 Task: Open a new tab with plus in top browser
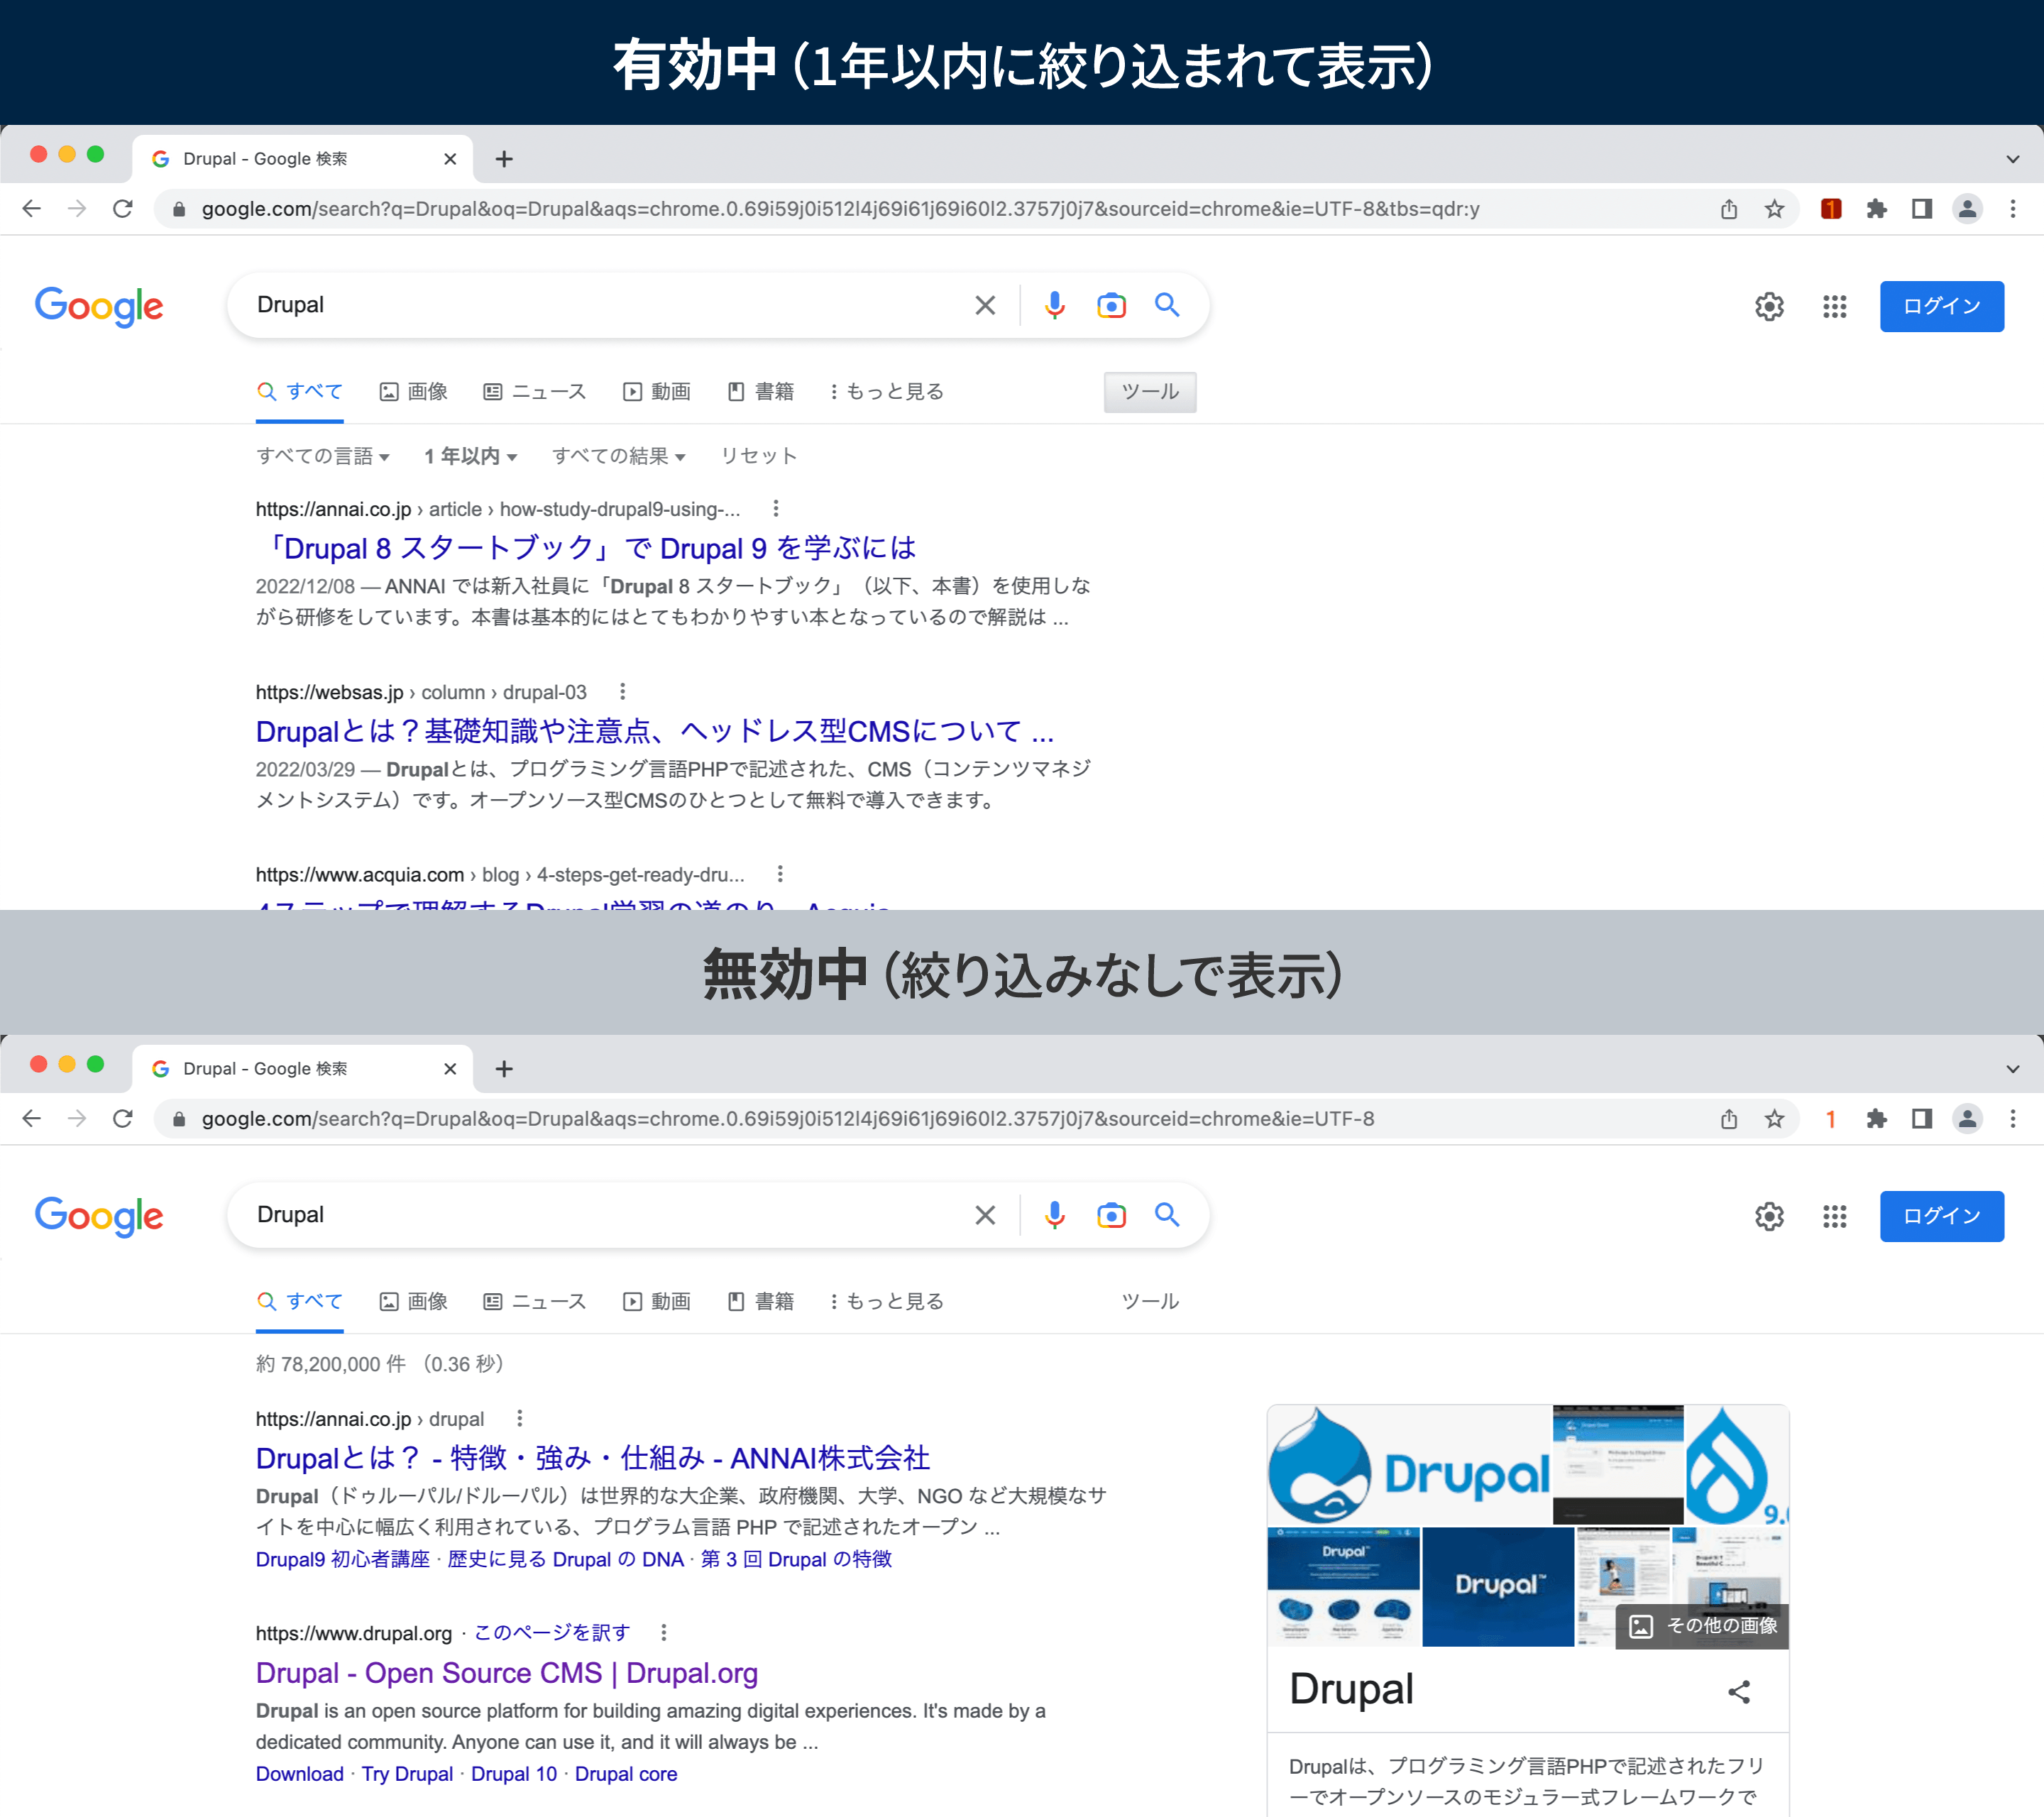[x=504, y=159]
